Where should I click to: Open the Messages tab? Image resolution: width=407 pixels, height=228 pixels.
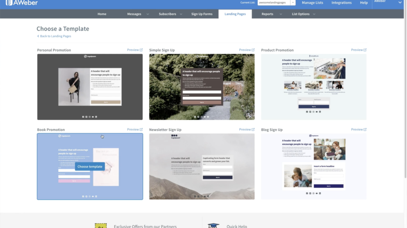coord(134,14)
